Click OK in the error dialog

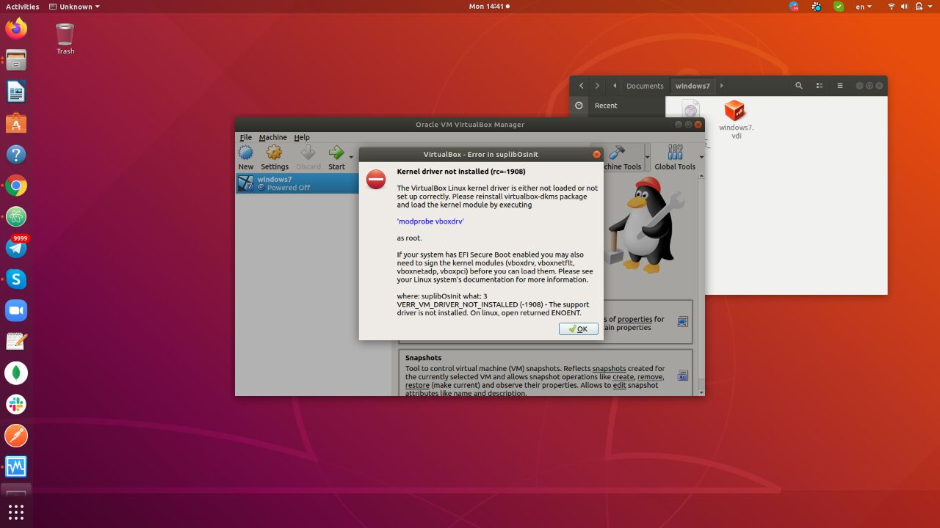578,329
